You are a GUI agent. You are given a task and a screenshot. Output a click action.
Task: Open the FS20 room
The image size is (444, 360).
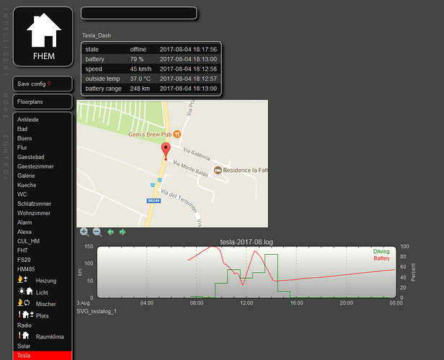point(24,260)
